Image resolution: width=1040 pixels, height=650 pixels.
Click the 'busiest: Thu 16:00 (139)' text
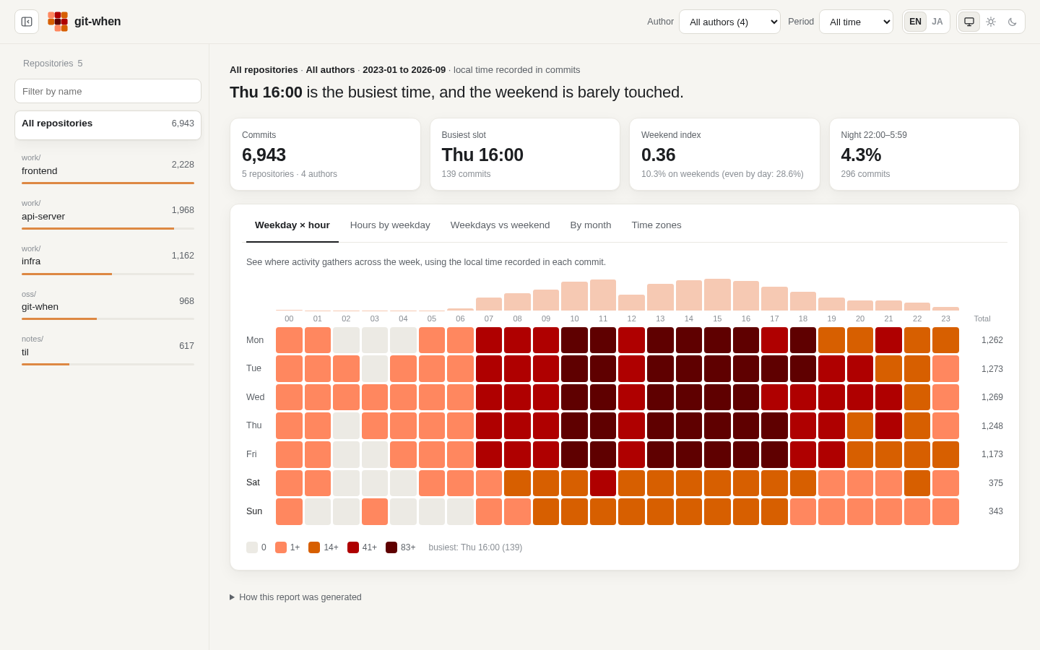pos(475,547)
